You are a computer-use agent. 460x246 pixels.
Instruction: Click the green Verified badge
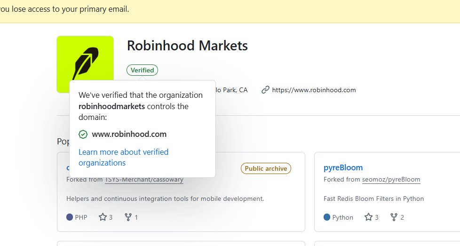coord(143,70)
